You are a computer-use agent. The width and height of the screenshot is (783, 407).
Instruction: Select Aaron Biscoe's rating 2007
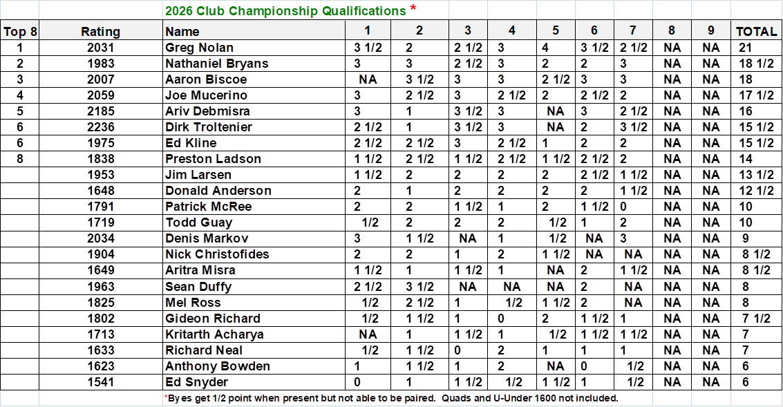tap(100, 79)
